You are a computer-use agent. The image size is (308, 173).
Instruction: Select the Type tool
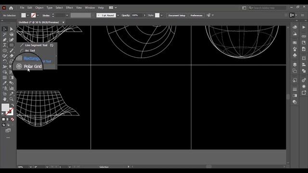coord(5,45)
